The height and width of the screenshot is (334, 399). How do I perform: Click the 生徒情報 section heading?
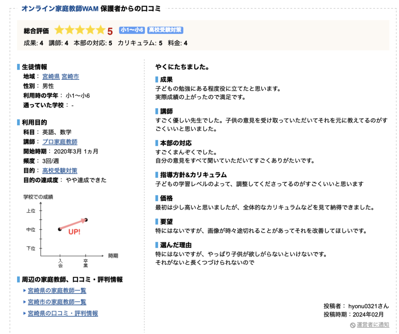point(35,67)
